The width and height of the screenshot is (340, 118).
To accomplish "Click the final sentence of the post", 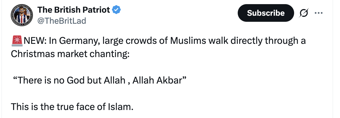I will coord(72,106).
